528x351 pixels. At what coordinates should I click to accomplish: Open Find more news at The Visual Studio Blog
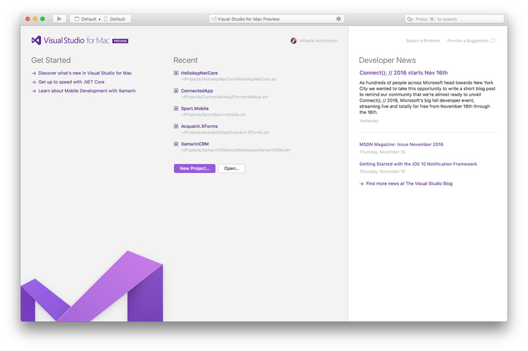click(x=409, y=183)
